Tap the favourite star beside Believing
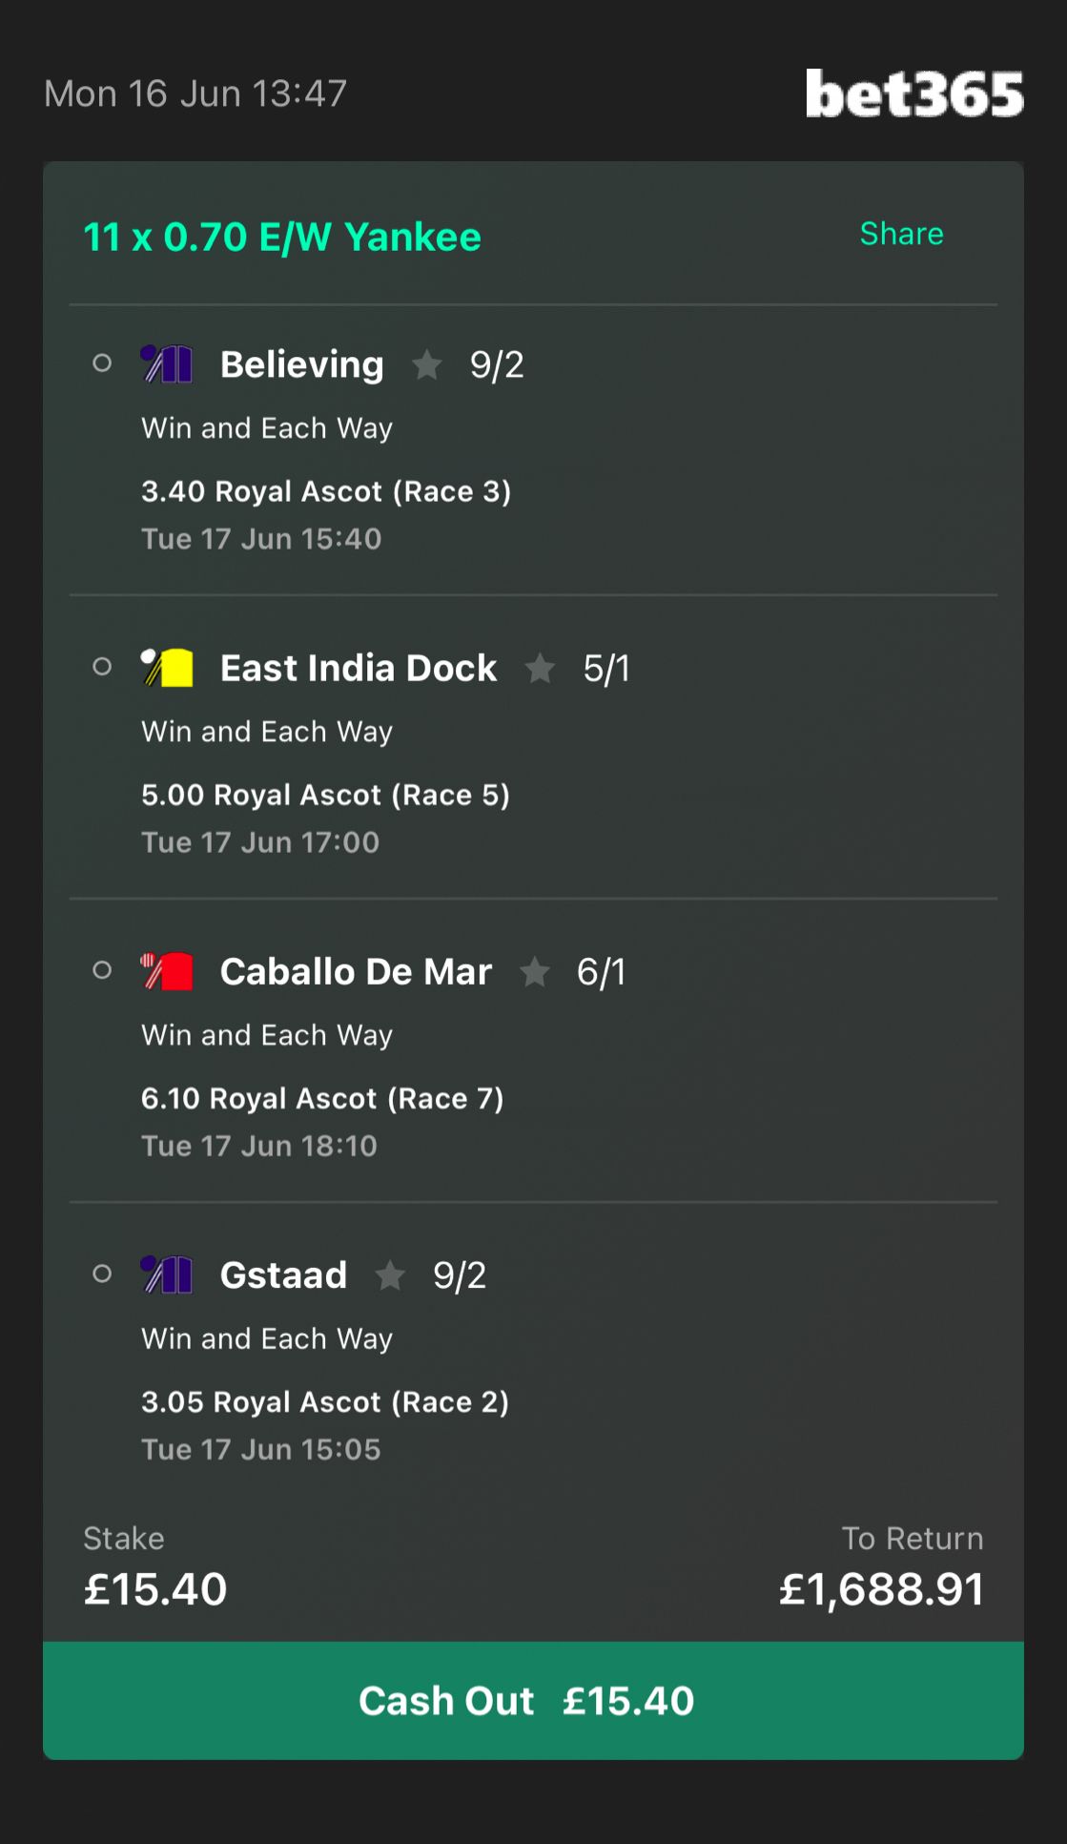Image resolution: width=1067 pixels, height=1844 pixels. [x=426, y=364]
